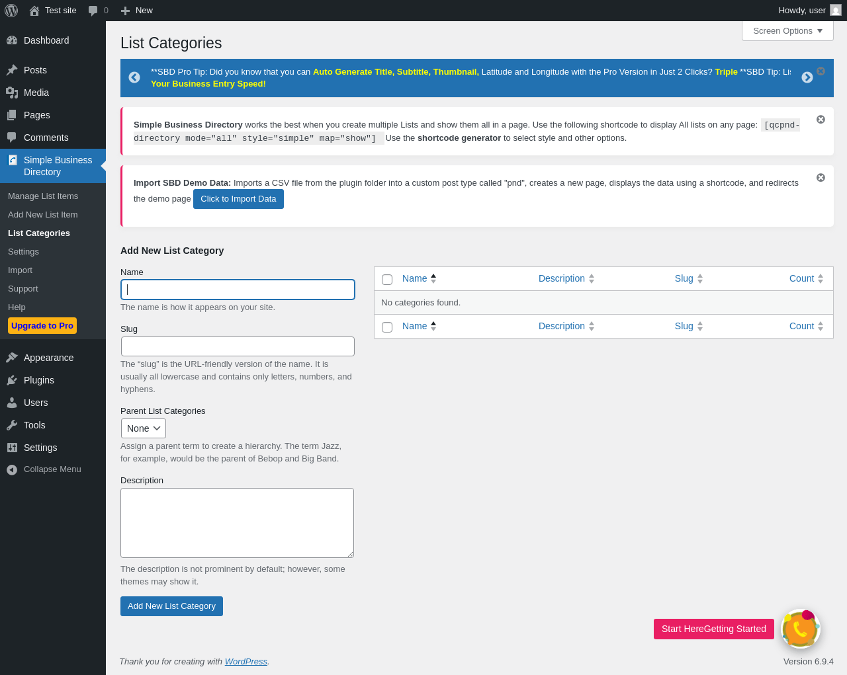Image resolution: width=847 pixels, height=675 pixels.
Task: Select "No categories found." table row
Action: click(x=603, y=303)
